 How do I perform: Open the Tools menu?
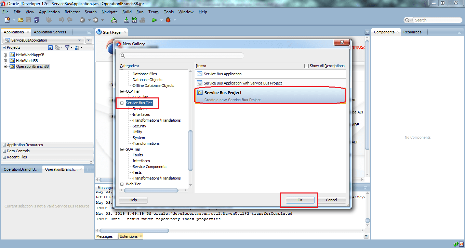pyautogui.click(x=169, y=12)
